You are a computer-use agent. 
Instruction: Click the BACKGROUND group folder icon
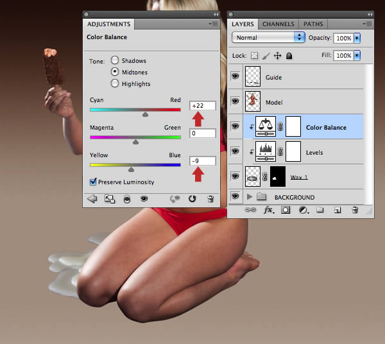(x=262, y=196)
